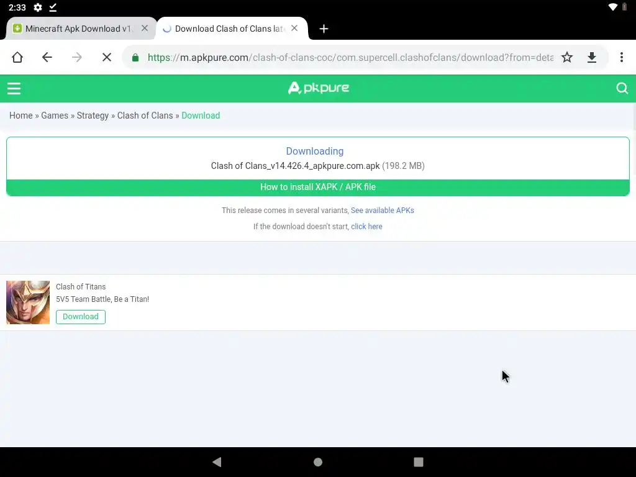Click '5V5 Team Battle, Be a Titan!' text

102,299
